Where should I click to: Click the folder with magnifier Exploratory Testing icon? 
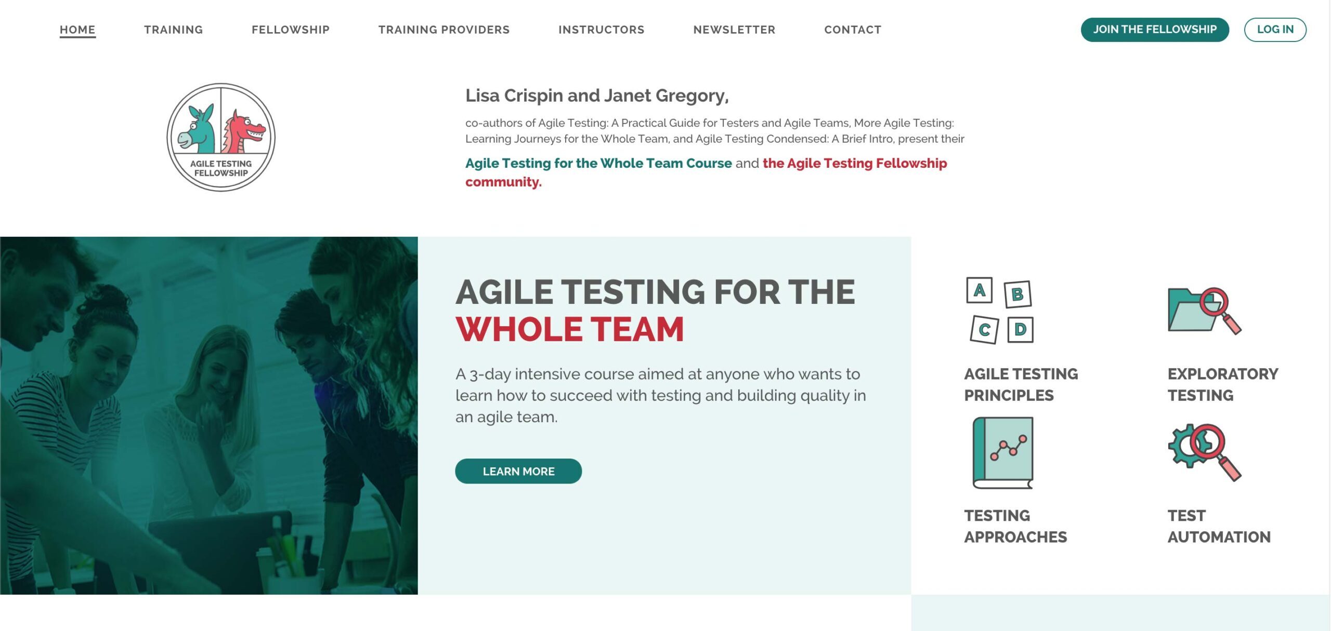click(x=1204, y=311)
